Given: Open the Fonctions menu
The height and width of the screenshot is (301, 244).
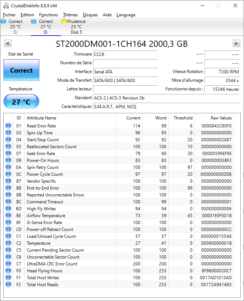Looking at the screenshot, I should 49,15.
